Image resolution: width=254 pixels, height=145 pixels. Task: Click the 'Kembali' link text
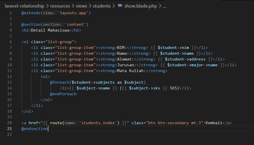[213, 123]
